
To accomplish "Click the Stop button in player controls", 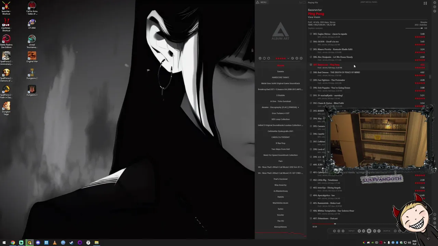I will click(x=359, y=231).
